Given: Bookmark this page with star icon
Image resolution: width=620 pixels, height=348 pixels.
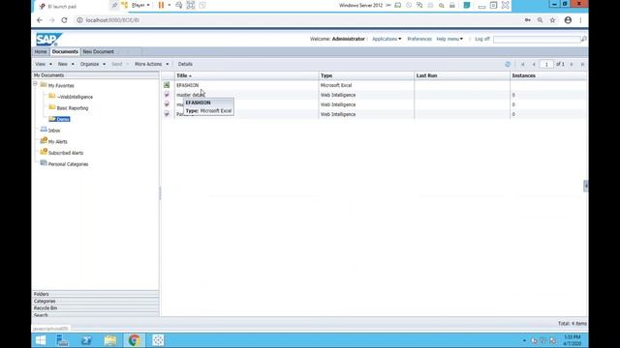Looking at the screenshot, I should 552,20.
